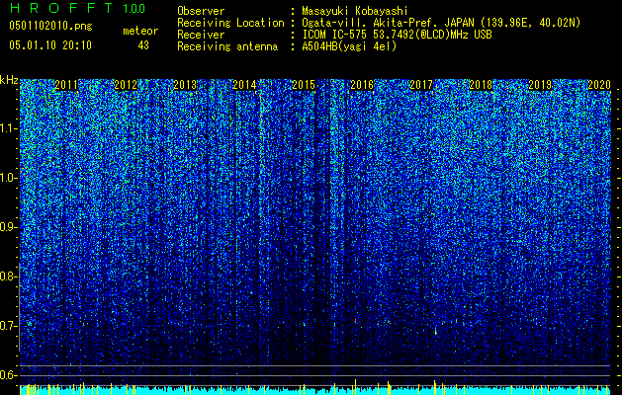The image size is (622, 395).
Task: Click the 0.9 kHz axis label
Action: 8,227
